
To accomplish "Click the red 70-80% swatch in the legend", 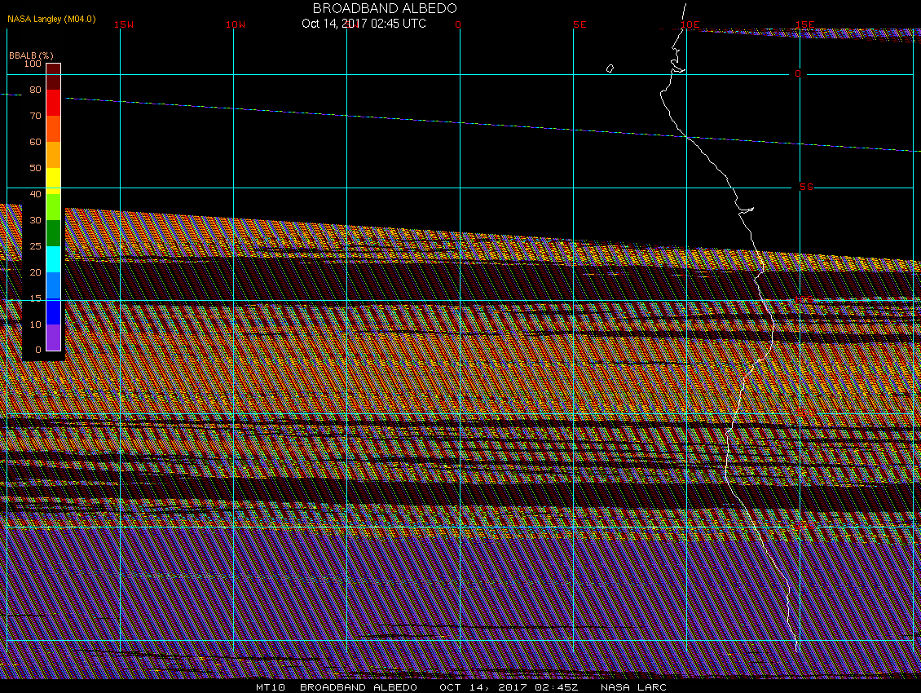I will [x=53, y=103].
